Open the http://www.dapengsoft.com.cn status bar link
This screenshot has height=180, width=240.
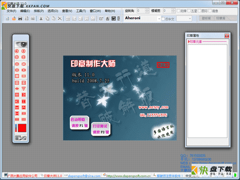[x=129, y=176]
